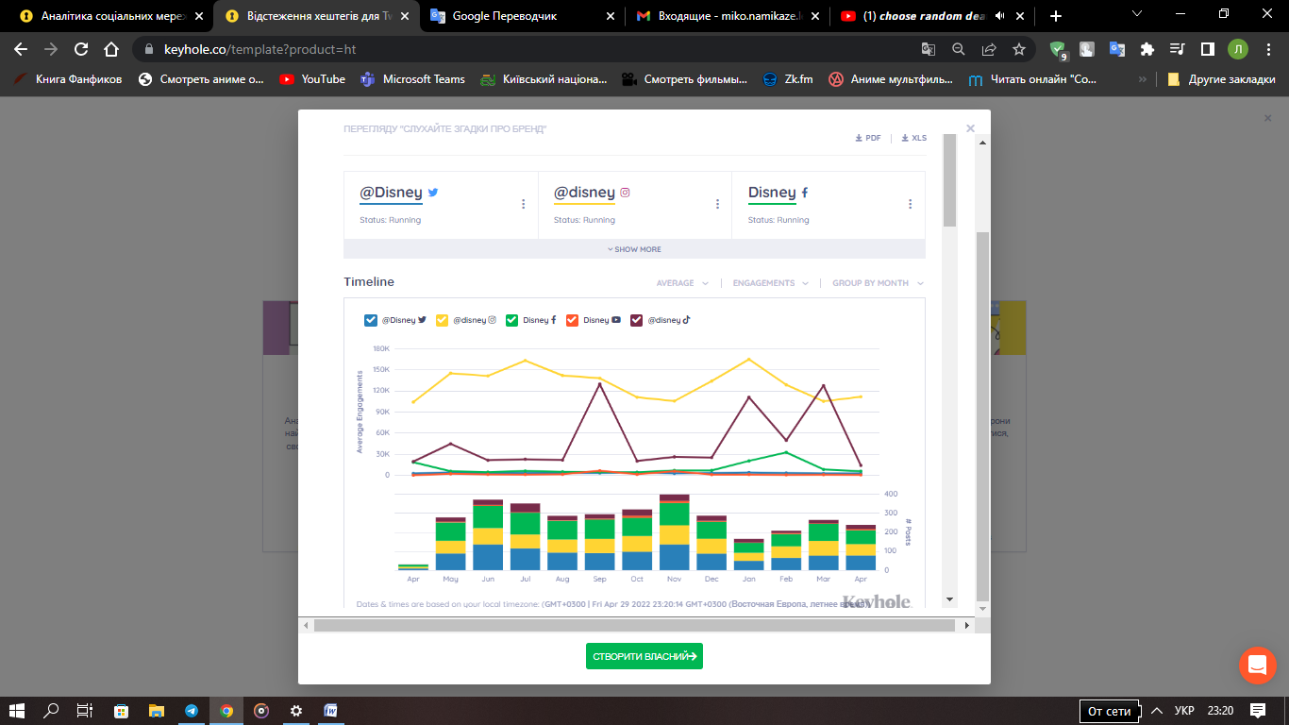Show more bookmarks with the chevron
The image size is (1289, 725).
pos(1143,79)
